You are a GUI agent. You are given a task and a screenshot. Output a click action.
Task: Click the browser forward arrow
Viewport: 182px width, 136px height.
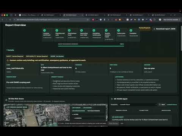[6, 20]
